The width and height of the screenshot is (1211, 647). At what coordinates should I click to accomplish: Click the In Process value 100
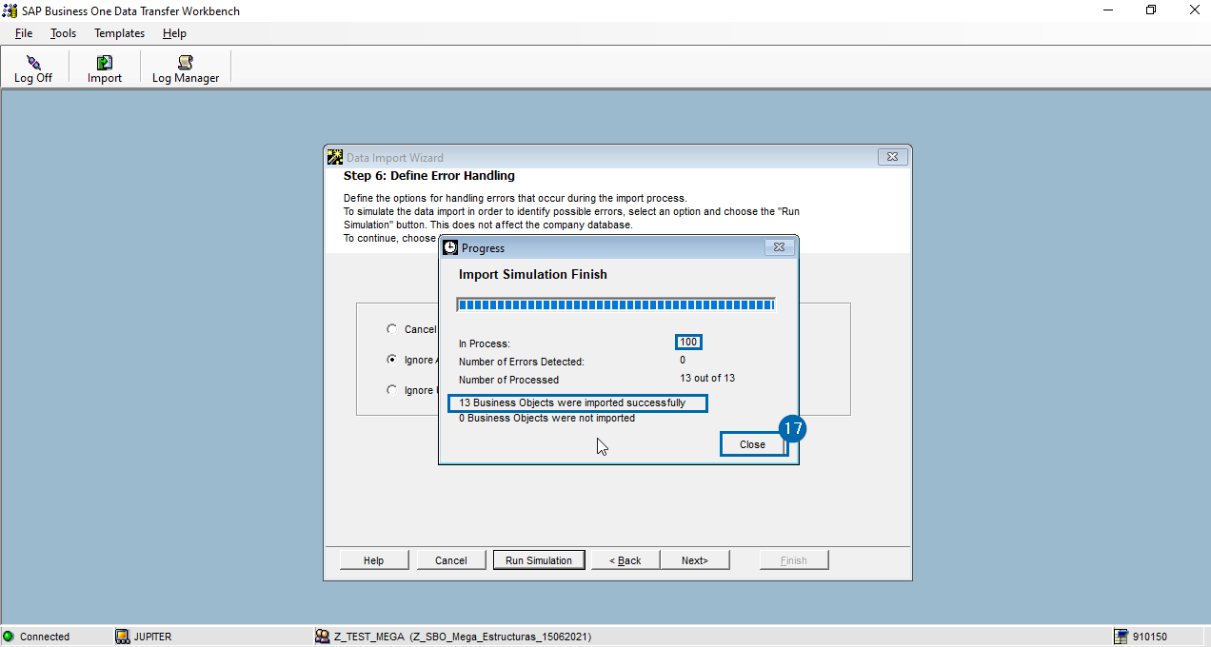point(688,343)
